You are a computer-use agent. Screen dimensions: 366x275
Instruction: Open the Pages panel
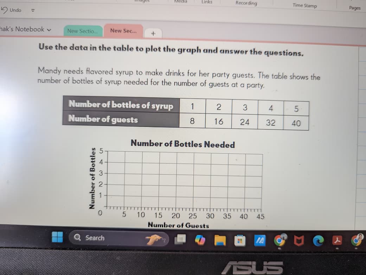pos(355,8)
